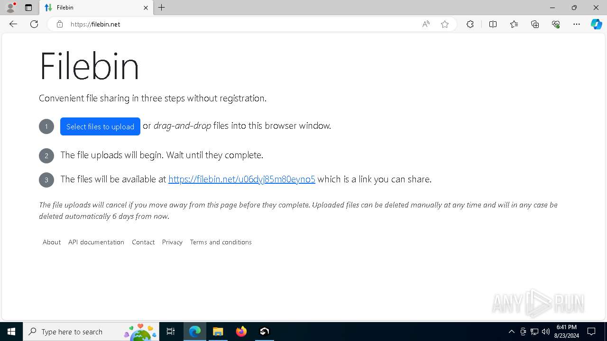Open the tab actions menu icon
Screen dimensions: 607x341
tap(28, 8)
